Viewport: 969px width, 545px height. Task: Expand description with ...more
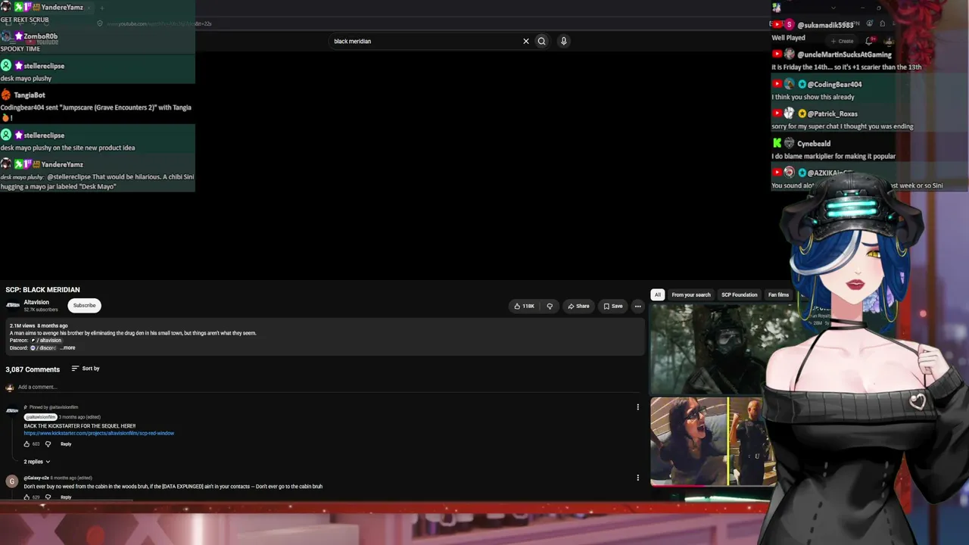tap(68, 347)
